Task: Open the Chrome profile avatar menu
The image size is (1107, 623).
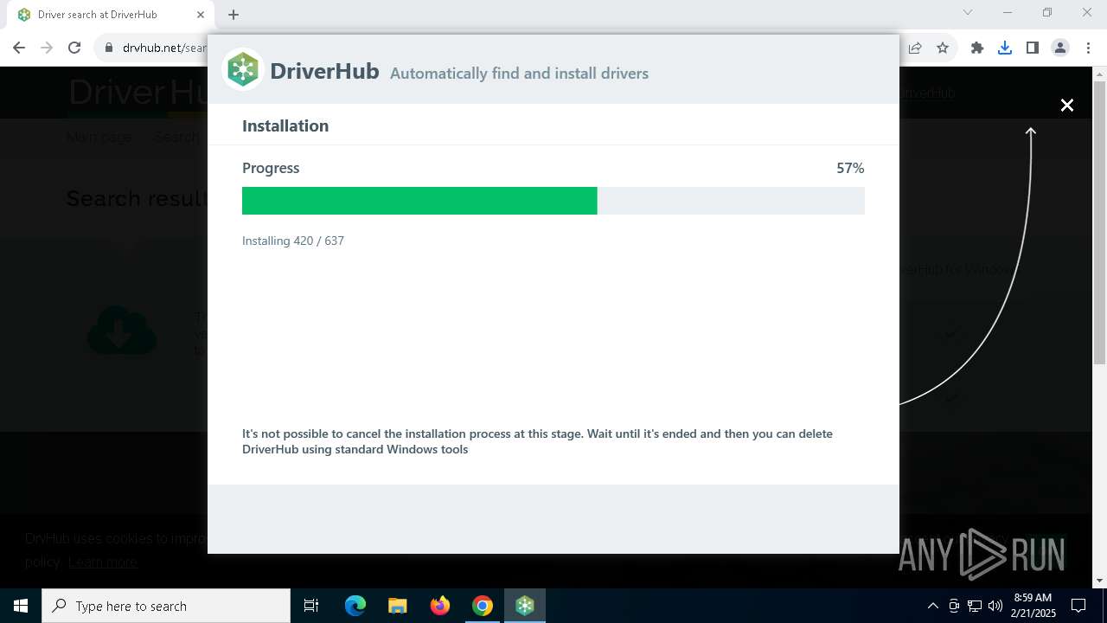Action: click(x=1060, y=48)
